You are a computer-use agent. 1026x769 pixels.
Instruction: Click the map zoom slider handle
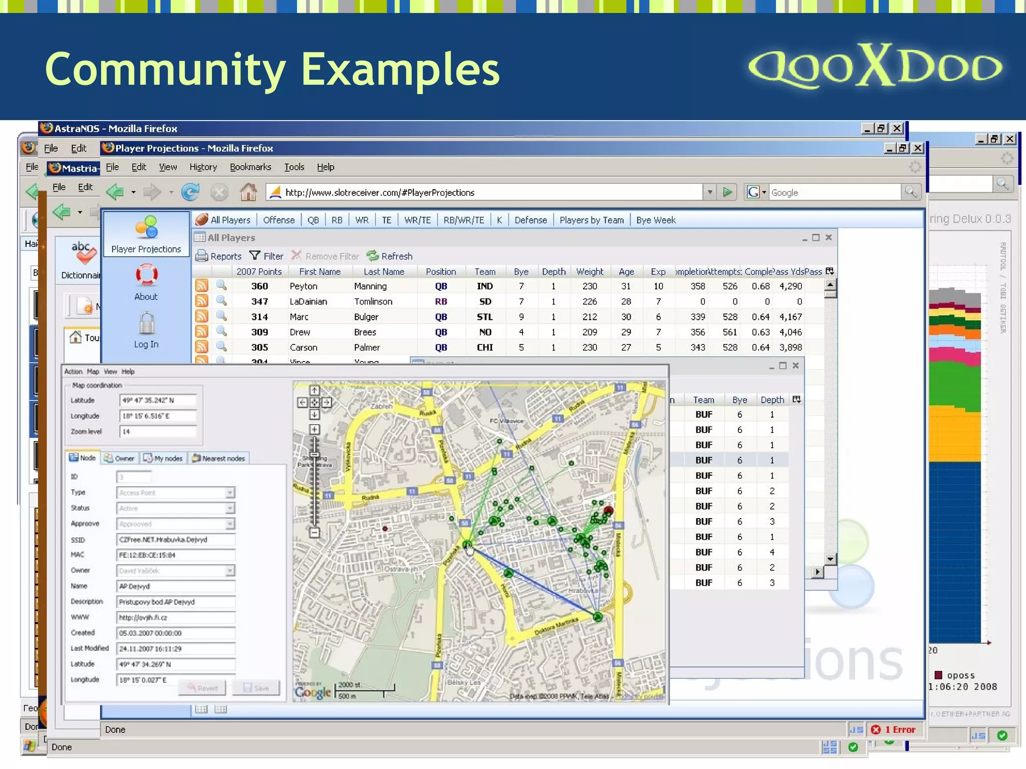[x=314, y=455]
